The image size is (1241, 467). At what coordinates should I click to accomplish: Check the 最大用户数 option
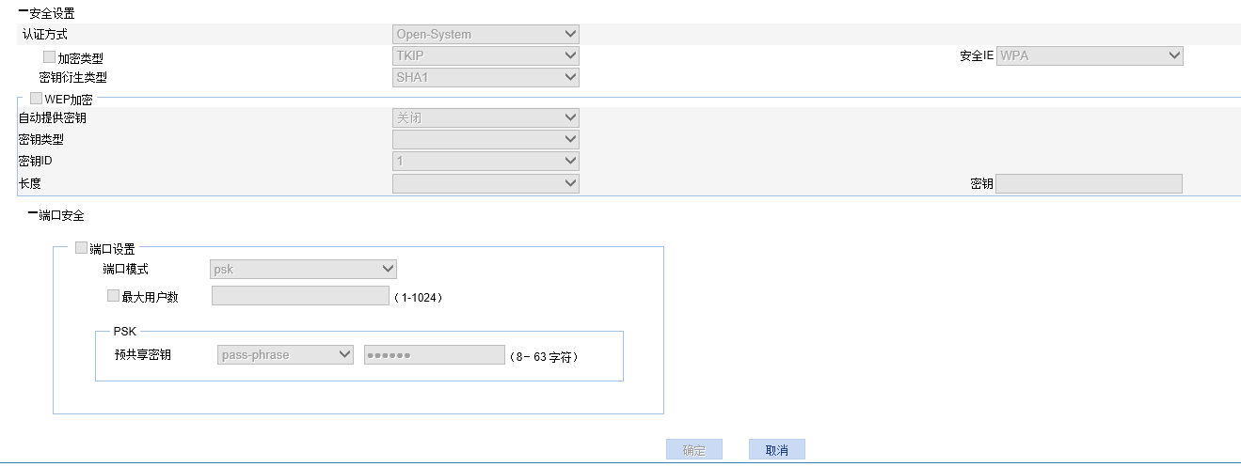[x=114, y=296]
